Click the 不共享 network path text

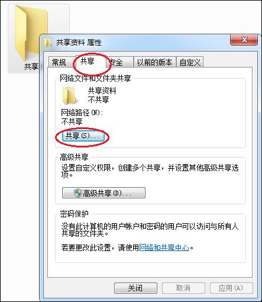coord(72,121)
